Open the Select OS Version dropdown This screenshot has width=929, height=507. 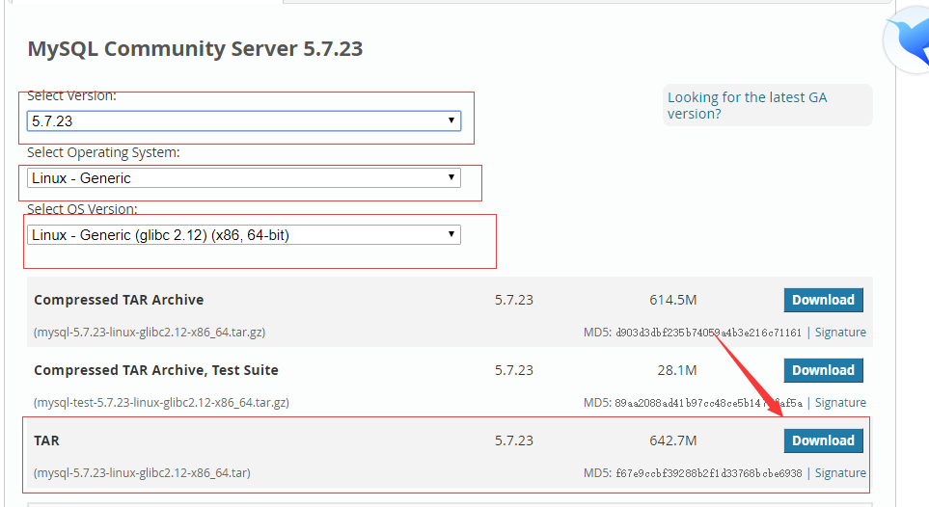[243, 234]
